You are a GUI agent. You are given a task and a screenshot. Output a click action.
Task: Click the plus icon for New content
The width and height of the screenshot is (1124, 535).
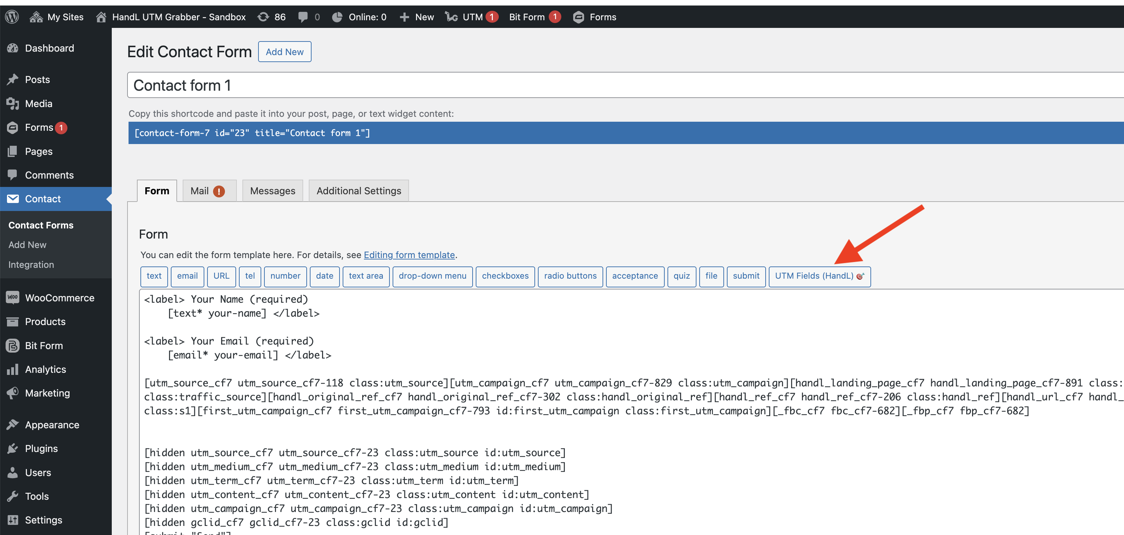(x=404, y=17)
